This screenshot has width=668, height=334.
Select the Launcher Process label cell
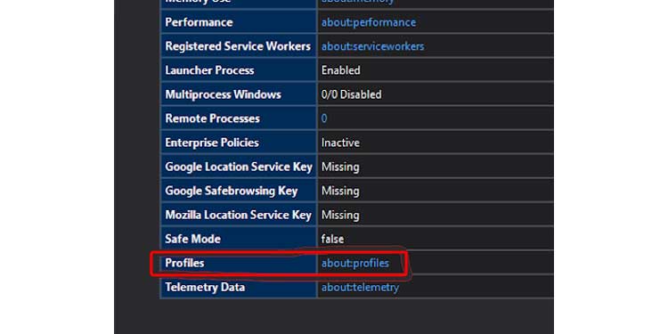[x=239, y=70]
